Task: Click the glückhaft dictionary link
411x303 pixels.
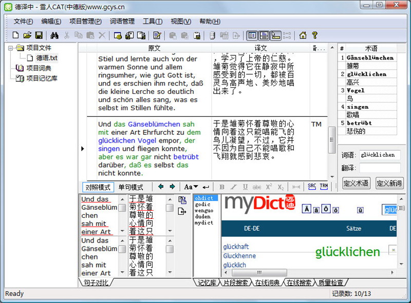Action: pos(236,247)
